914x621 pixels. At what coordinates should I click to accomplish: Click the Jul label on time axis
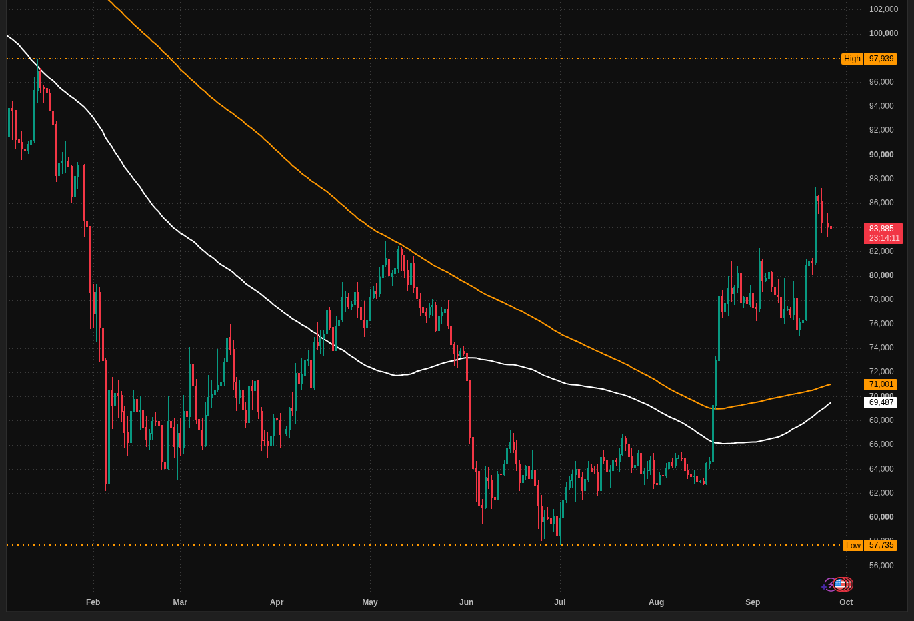[x=560, y=602]
